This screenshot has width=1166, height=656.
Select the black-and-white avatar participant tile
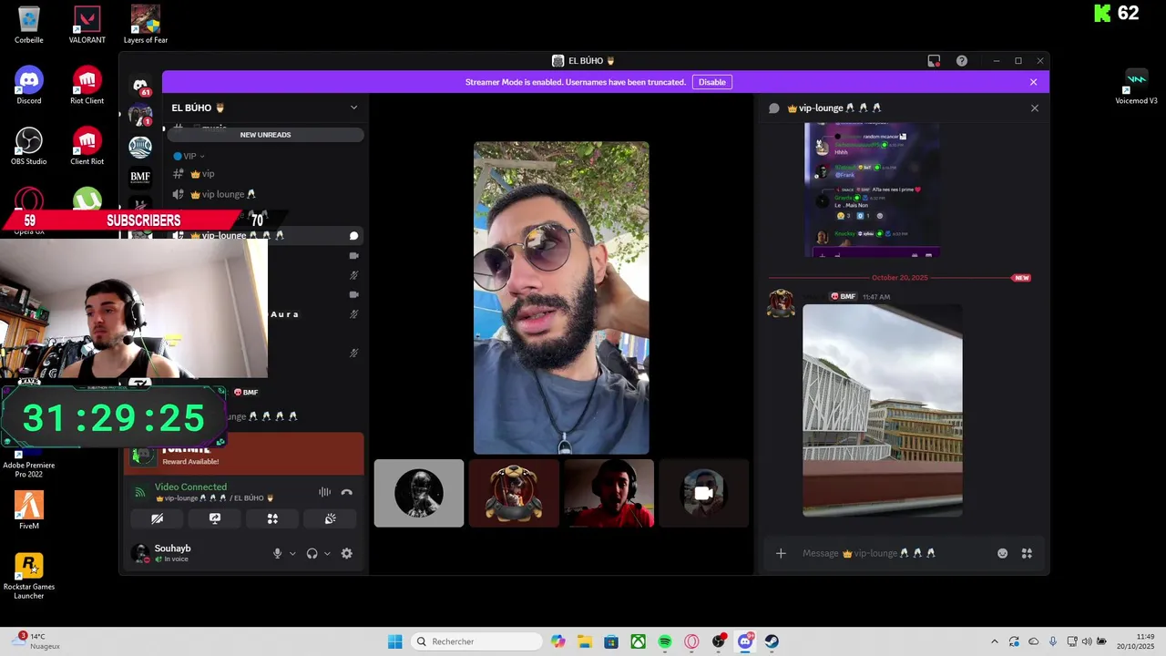[419, 493]
